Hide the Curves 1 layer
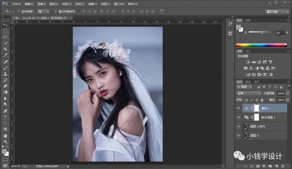The height and width of the screenshot is (169, 292). [239, 108]
